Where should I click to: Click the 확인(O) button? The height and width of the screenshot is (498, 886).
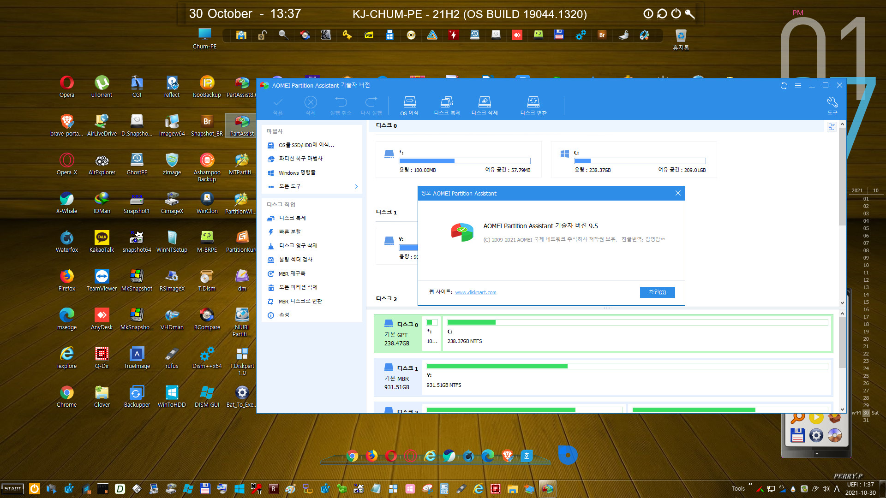coord(657,292)
